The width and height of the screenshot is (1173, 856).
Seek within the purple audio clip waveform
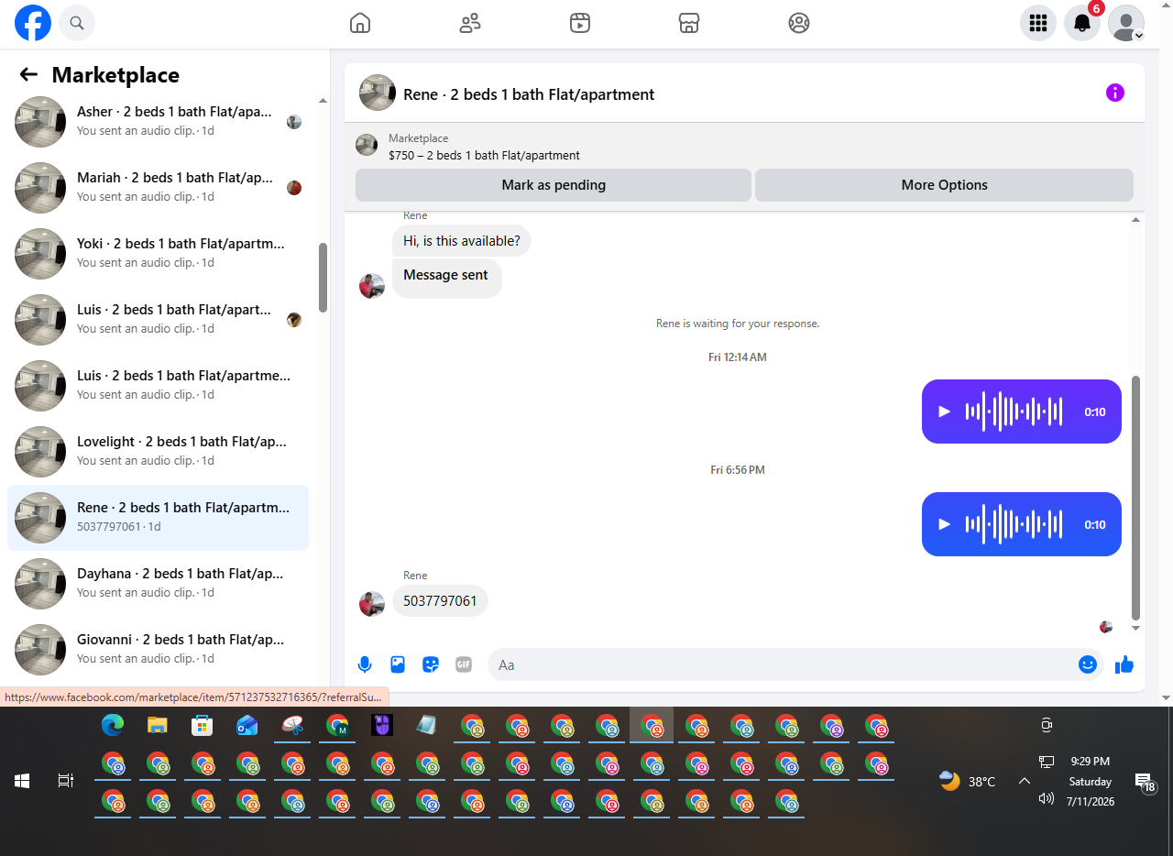click(1014, 412)
